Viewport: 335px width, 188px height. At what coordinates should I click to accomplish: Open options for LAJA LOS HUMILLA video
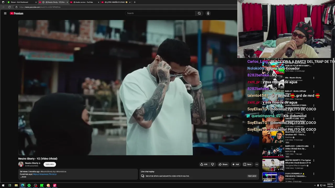(x=314, y=174)
